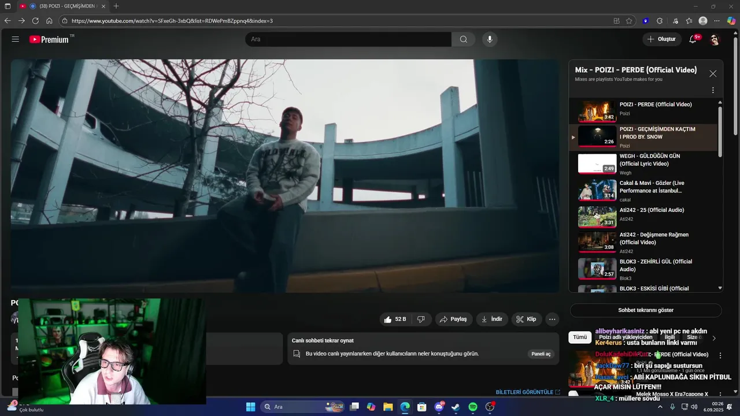Screen dimensions: 740x416
Task: Open Mix playlist three-dot options
Action: (x=713, y=90)
